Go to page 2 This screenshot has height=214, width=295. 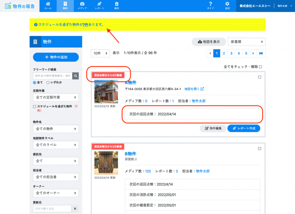pyautogui.click(x=224, y=53)
